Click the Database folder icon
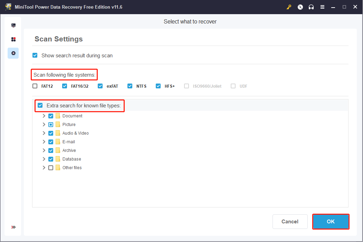 click(x=58, y=159)
